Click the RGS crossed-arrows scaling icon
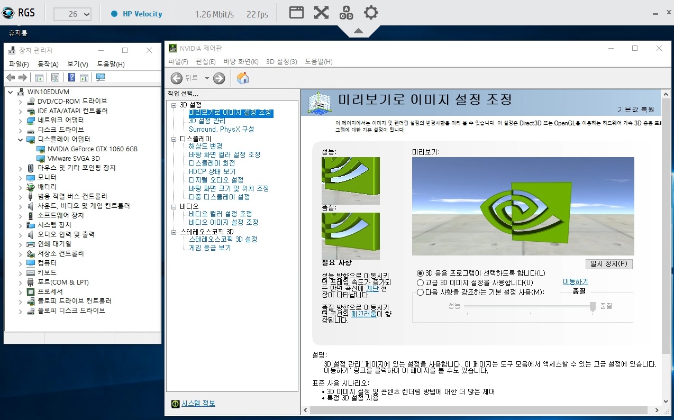Image resolution: width=674 pixels, height=420 pixels. point(321,13)
